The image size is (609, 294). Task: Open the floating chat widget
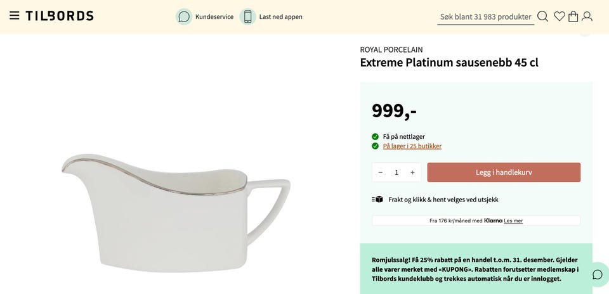pos(597,274)
